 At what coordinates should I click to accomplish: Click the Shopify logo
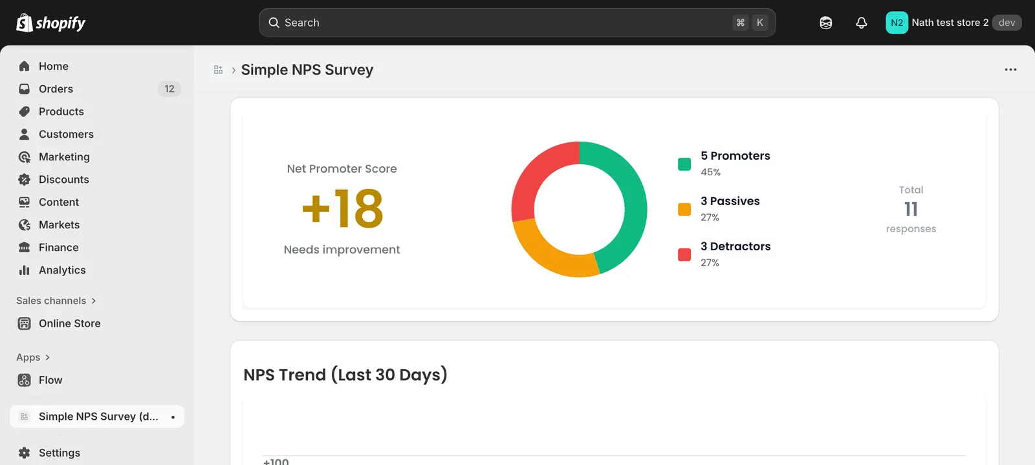[50, 23]
